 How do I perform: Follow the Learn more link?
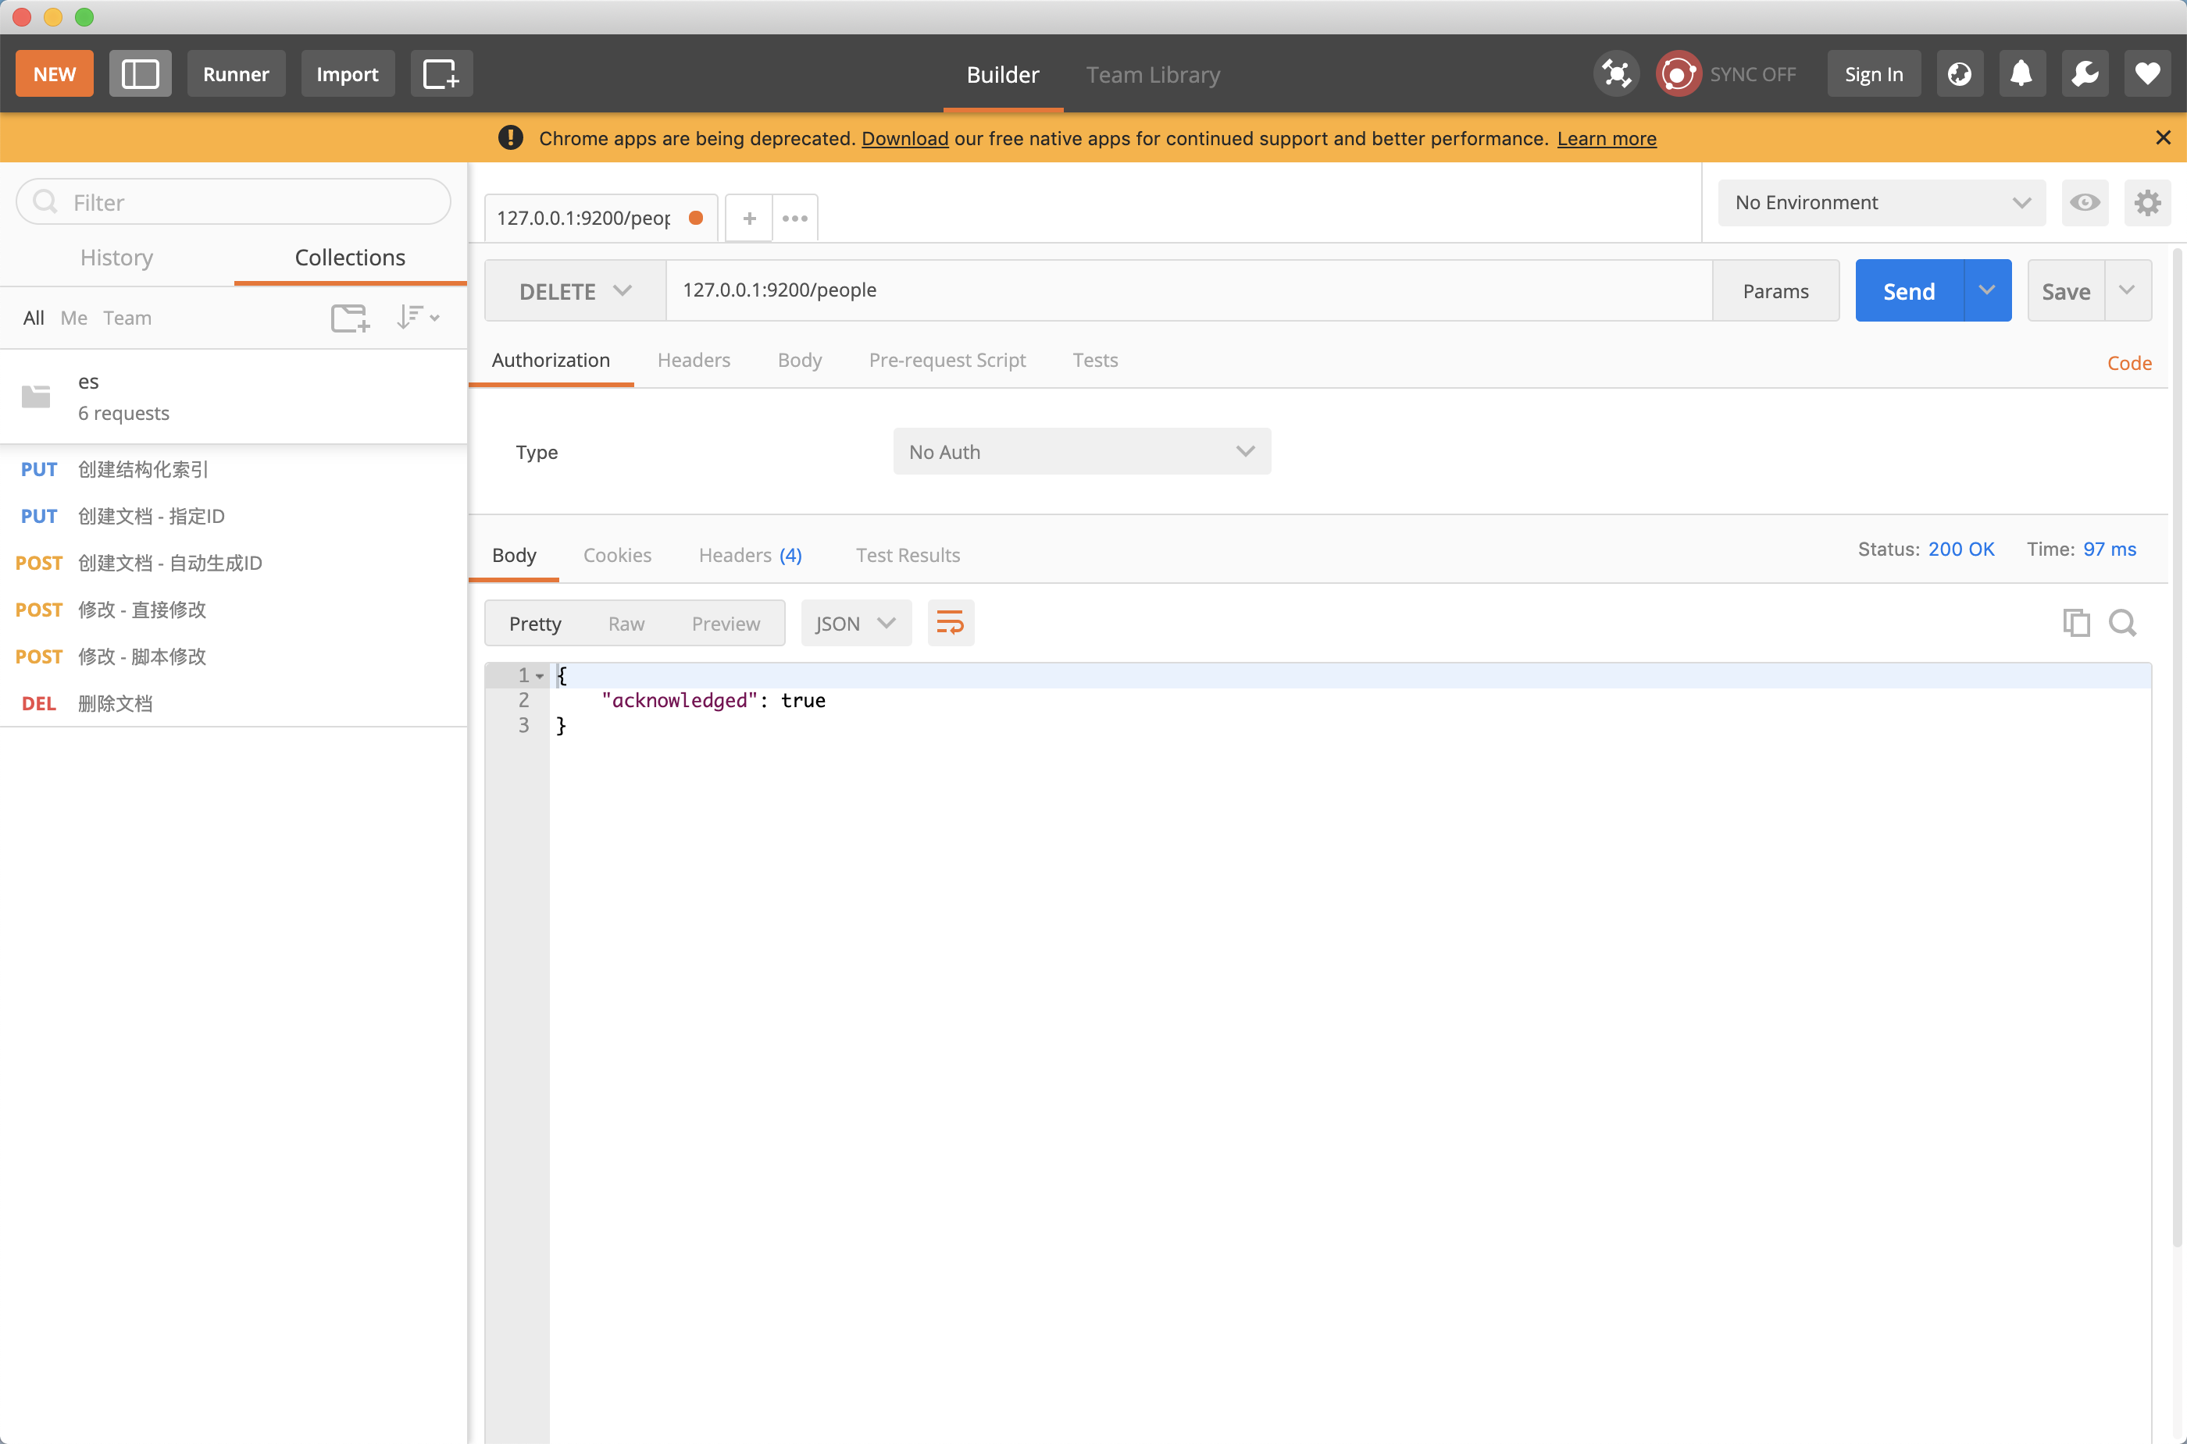tap(1605, 138)
